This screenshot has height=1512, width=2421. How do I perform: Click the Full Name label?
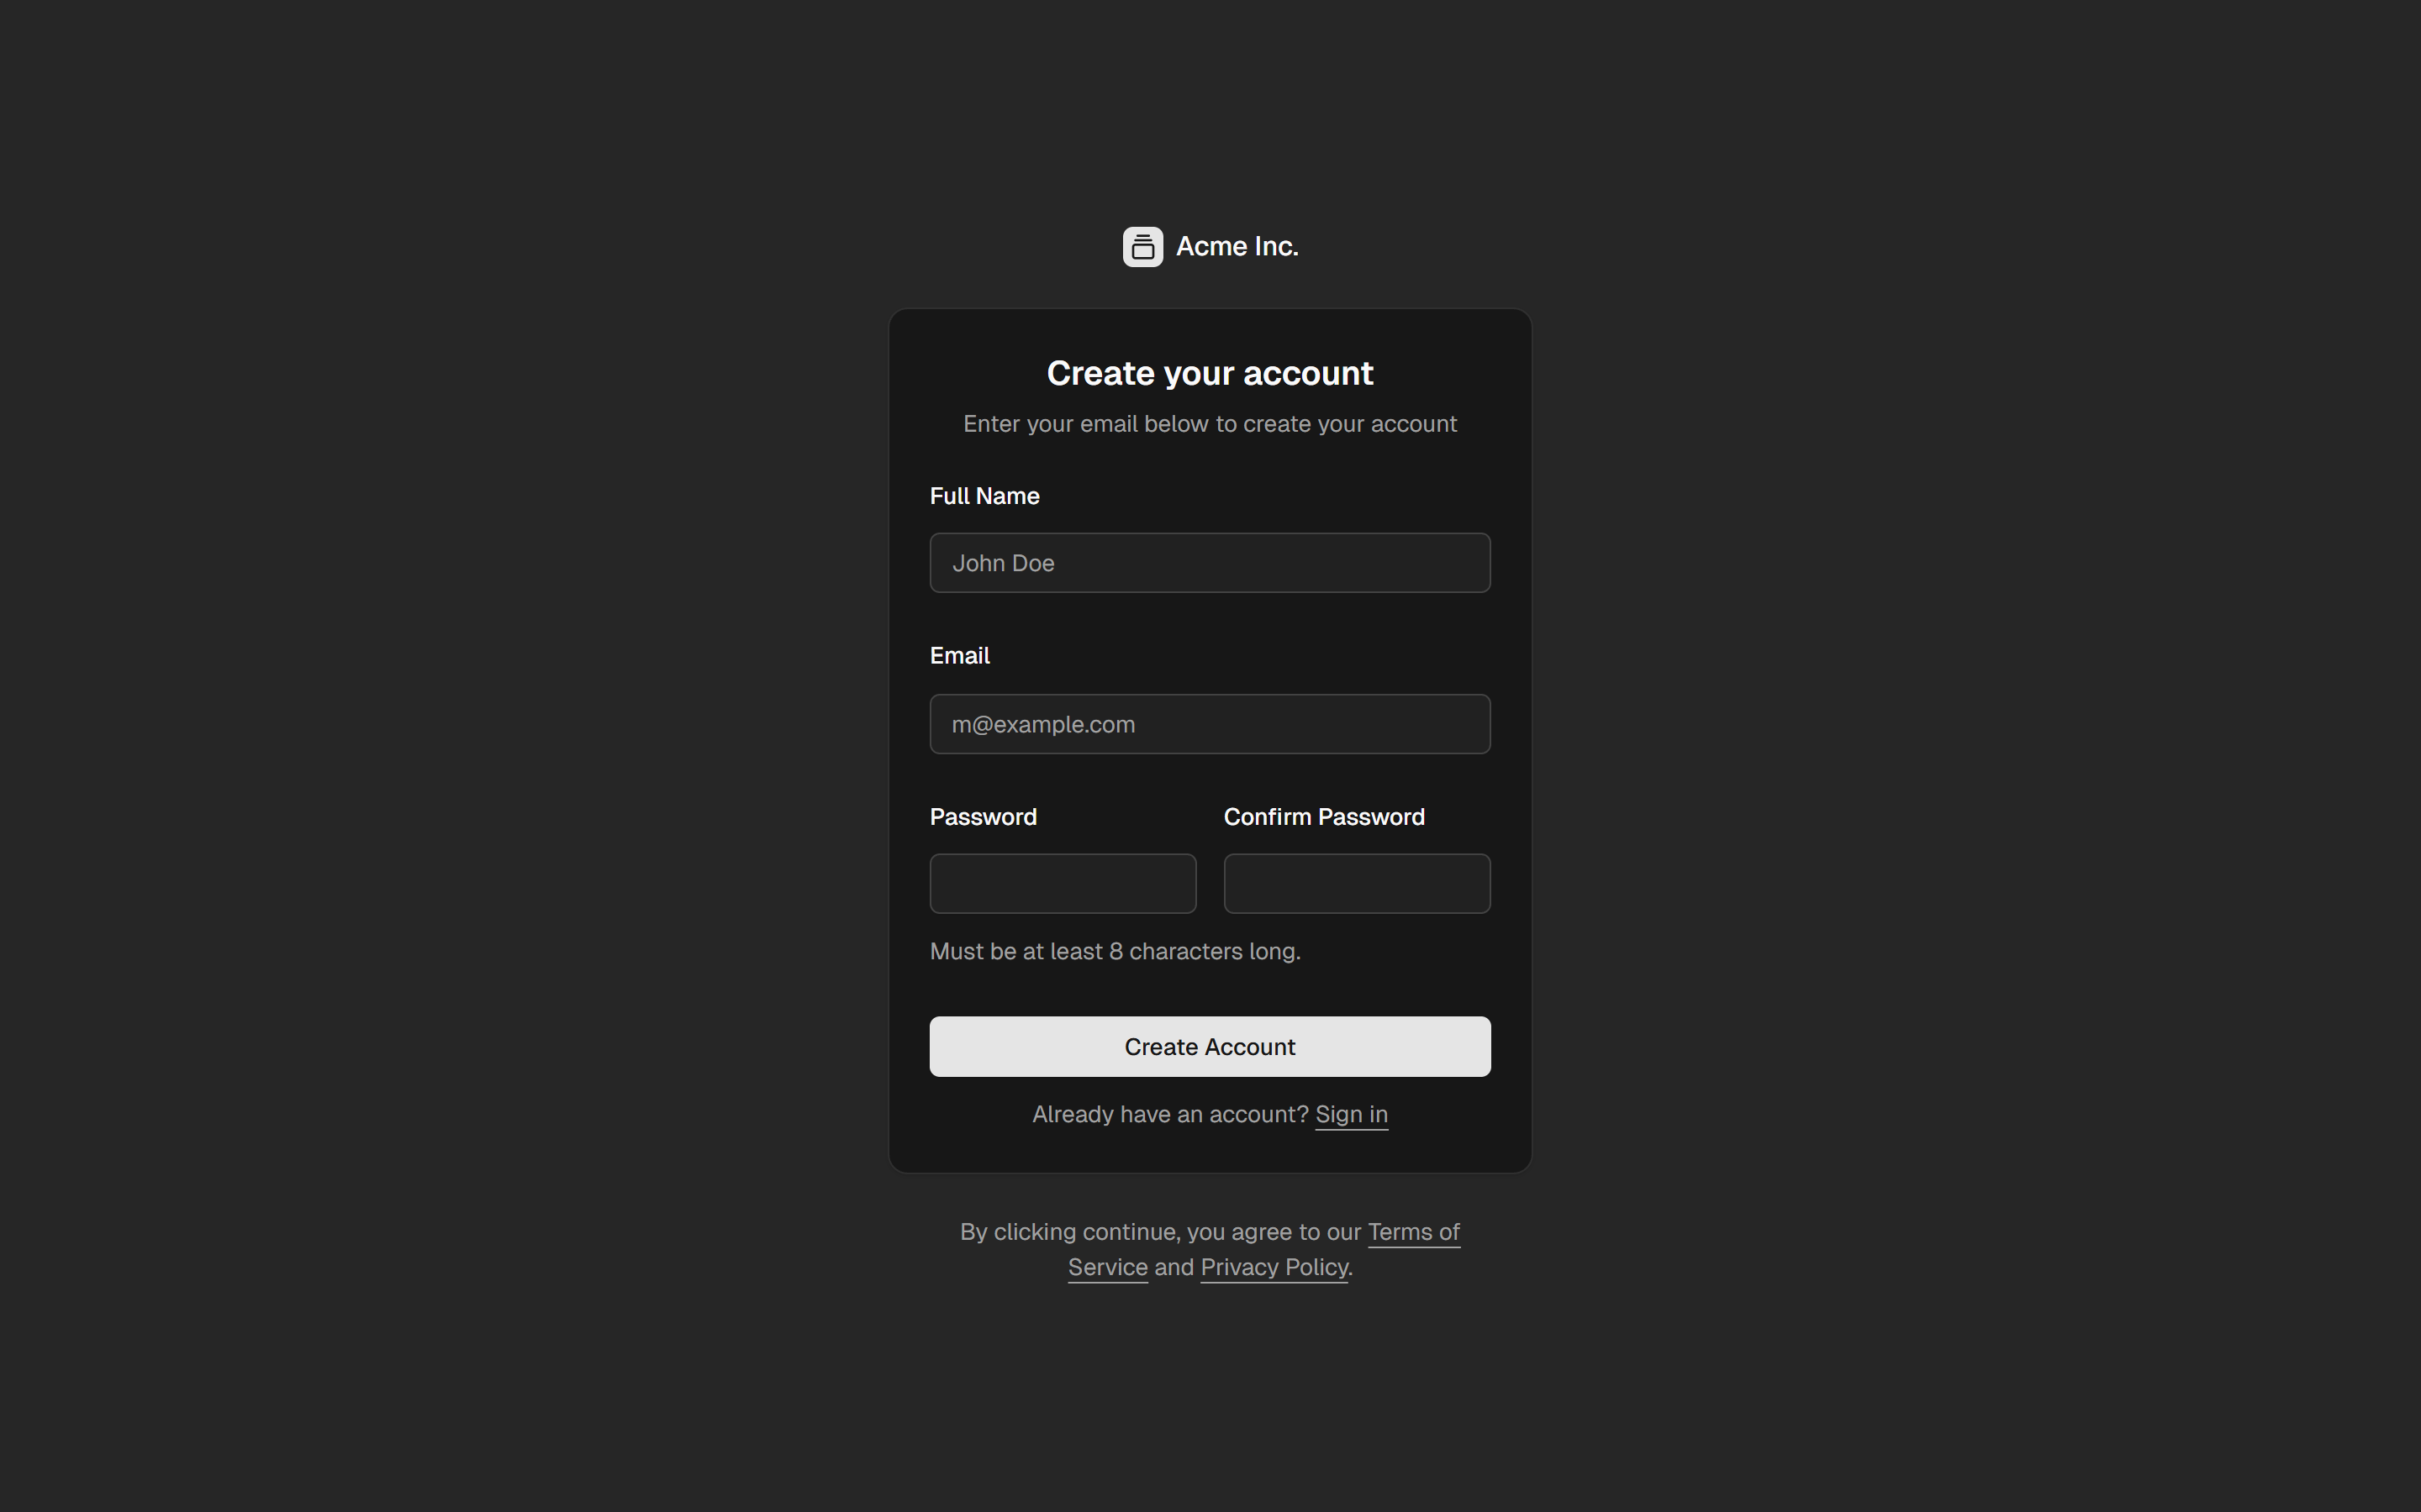984,495
